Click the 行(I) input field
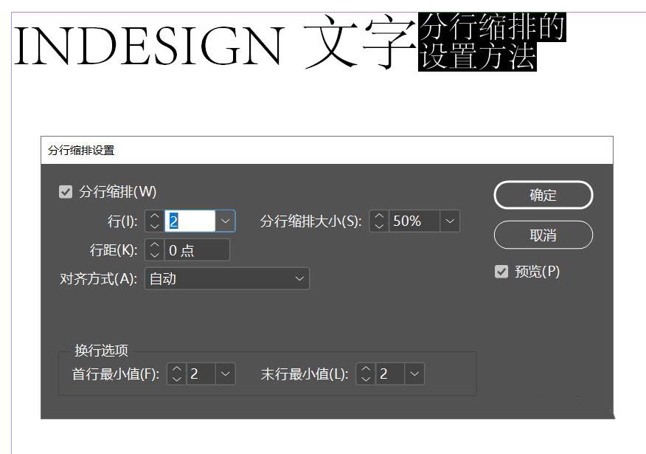The height and width of the screenshot is (454, 646). point(190,221)
